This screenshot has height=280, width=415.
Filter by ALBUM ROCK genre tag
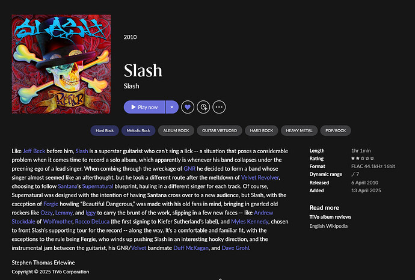pos(176,130)
